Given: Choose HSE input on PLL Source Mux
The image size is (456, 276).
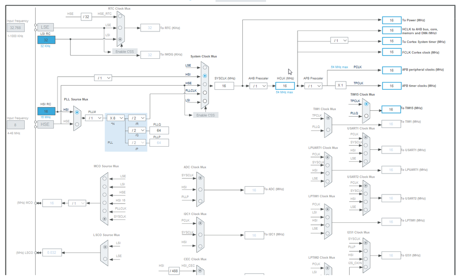Looking at the screenshot, I should [x=77, y=124].
